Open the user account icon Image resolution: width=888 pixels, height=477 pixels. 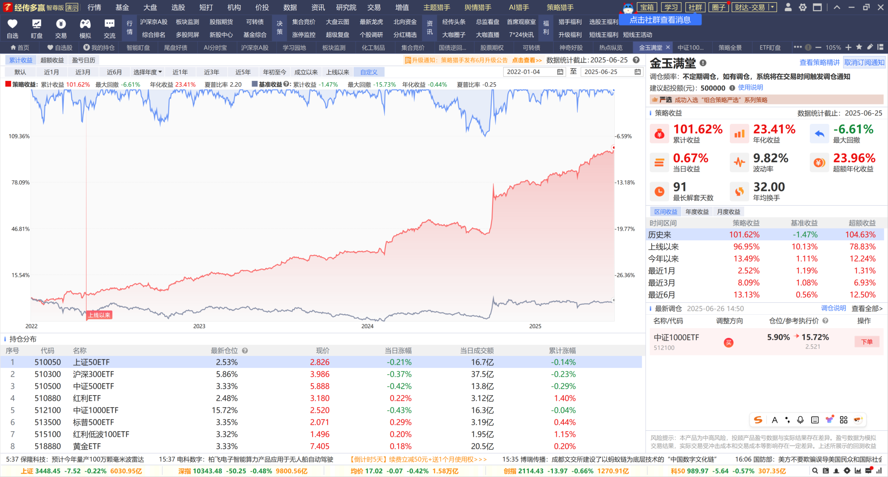pos(788,7)
